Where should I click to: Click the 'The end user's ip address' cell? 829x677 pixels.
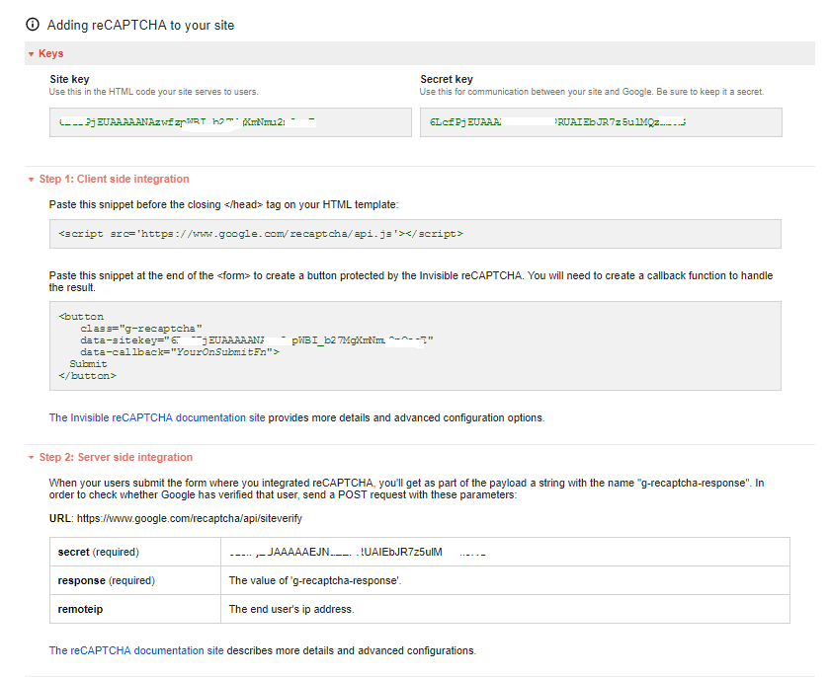coord(291,609)
